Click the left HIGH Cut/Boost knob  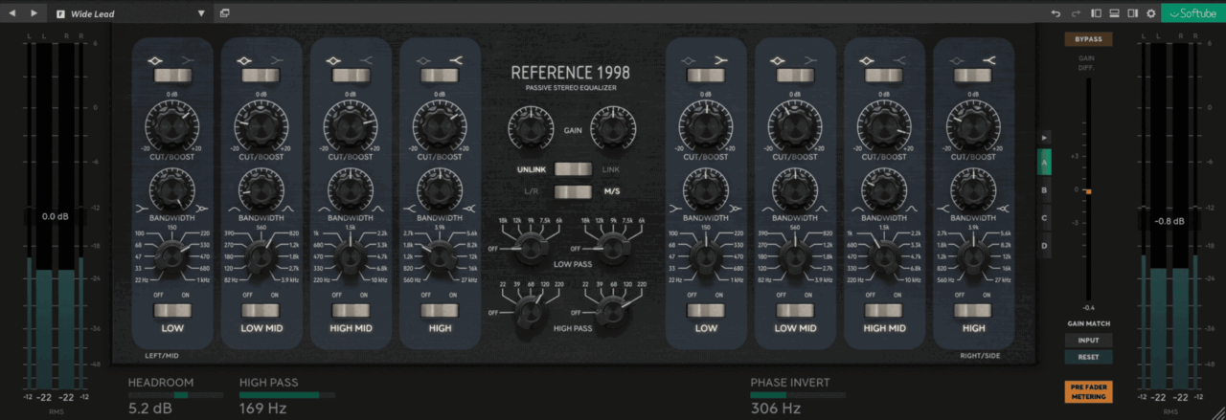(440, 124)
